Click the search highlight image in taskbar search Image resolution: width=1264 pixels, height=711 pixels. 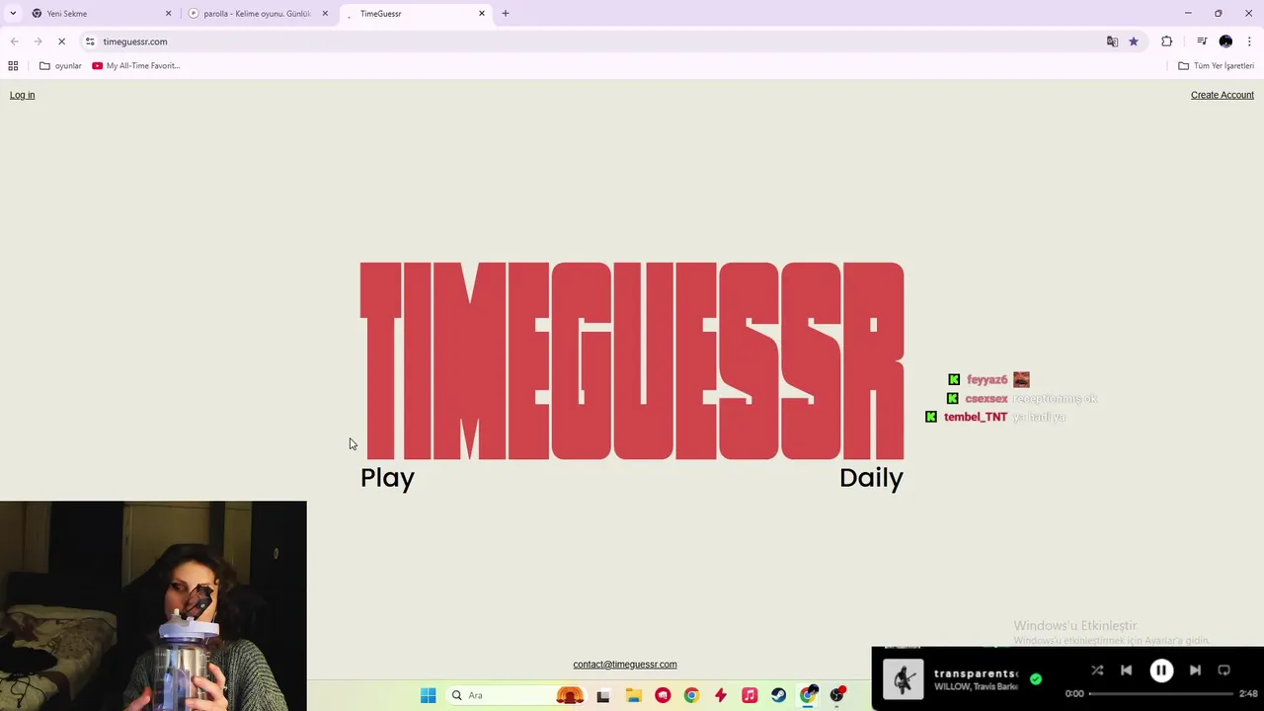click(570, 695)
